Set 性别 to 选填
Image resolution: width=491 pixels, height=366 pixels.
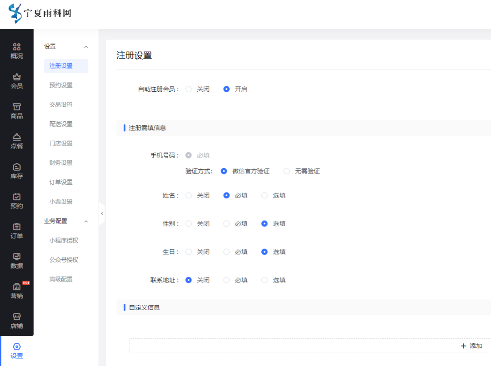[x=265, y=224]
